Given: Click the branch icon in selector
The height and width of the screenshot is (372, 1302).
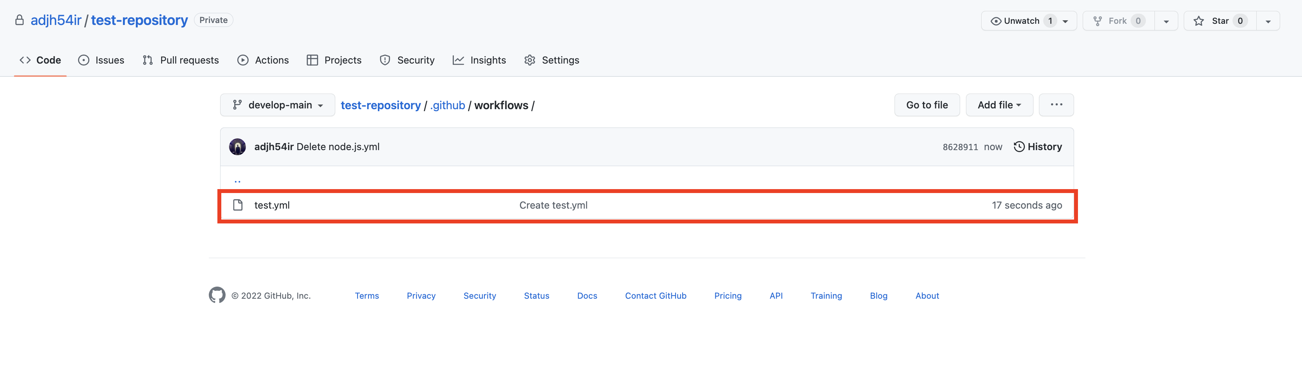Looking at the screenshot, I should pos(237,105).
